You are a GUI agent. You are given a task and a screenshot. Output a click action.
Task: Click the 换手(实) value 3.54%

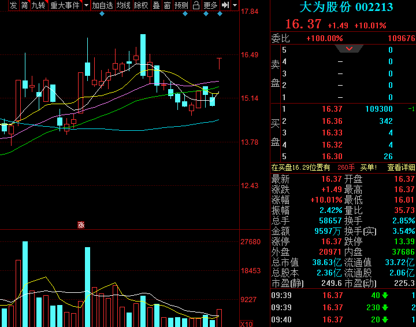tap(403, 231)
